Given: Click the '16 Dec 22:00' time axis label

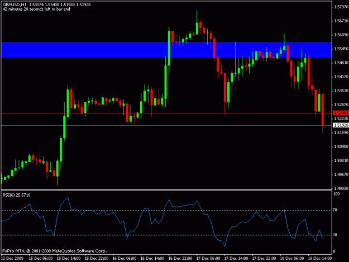Looking at the screenshot, I should tap(180, 259).
